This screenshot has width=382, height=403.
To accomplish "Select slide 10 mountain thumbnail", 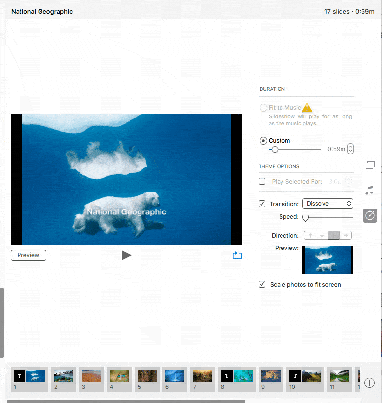I will [x=312, y=376].
